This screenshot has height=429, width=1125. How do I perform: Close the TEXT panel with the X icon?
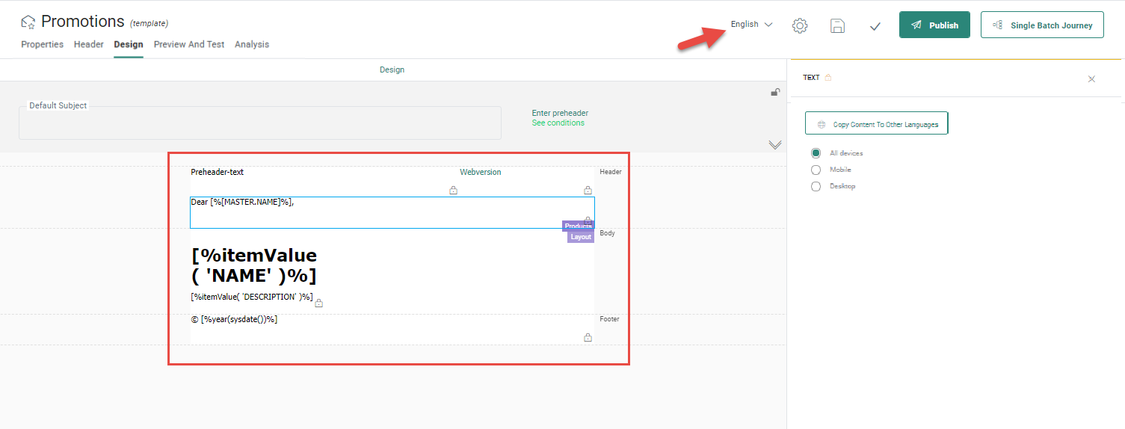coord(1091,78)
